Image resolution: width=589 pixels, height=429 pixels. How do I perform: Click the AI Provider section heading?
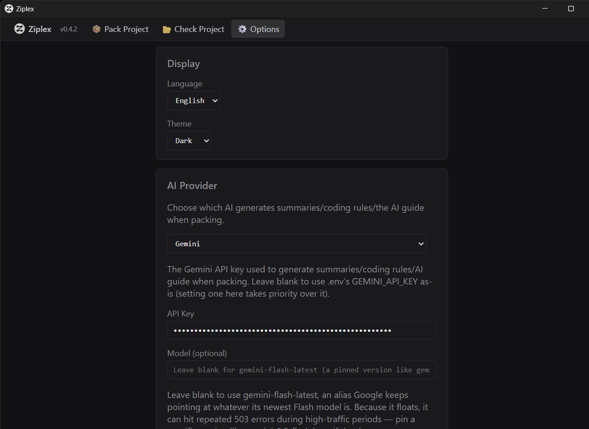pos(192,185)
